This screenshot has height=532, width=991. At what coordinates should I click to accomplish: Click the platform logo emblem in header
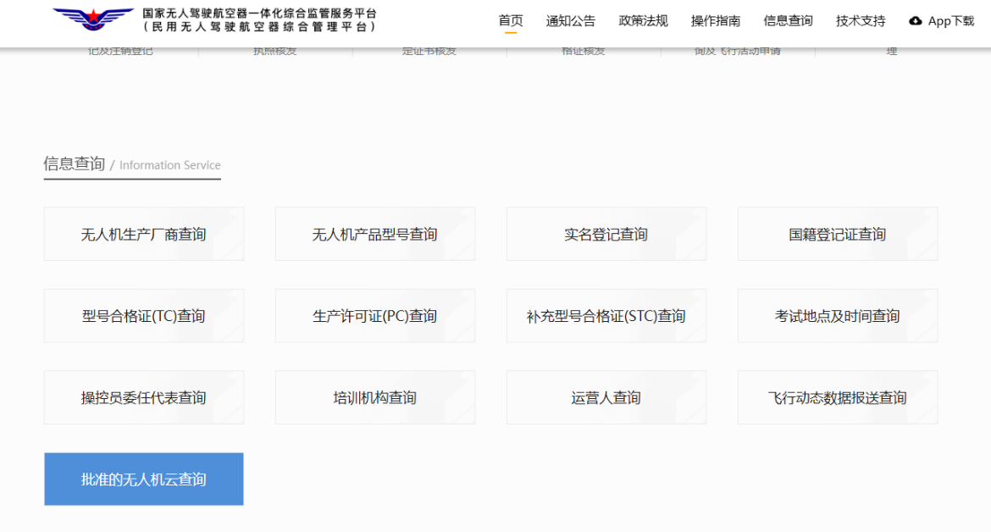click(93, 19)
